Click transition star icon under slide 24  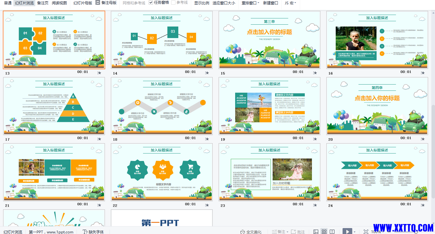(x=423, y=205)
